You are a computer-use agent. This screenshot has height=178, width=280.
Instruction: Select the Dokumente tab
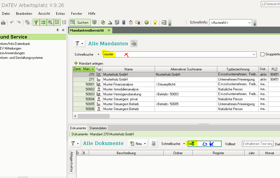click(78, 128)
